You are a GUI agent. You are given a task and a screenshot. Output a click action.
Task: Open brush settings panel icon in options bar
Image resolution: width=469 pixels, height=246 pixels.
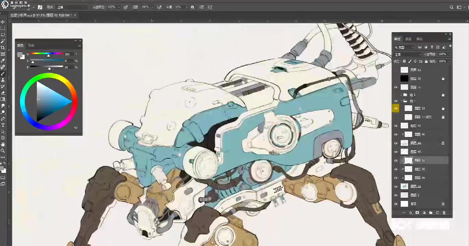click(x=40, y=7)
